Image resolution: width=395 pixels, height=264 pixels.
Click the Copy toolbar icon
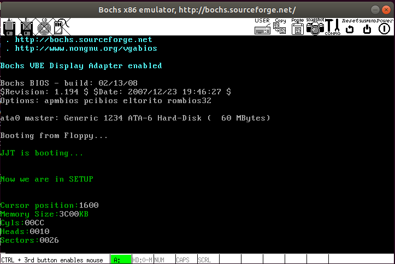point(280,27)
